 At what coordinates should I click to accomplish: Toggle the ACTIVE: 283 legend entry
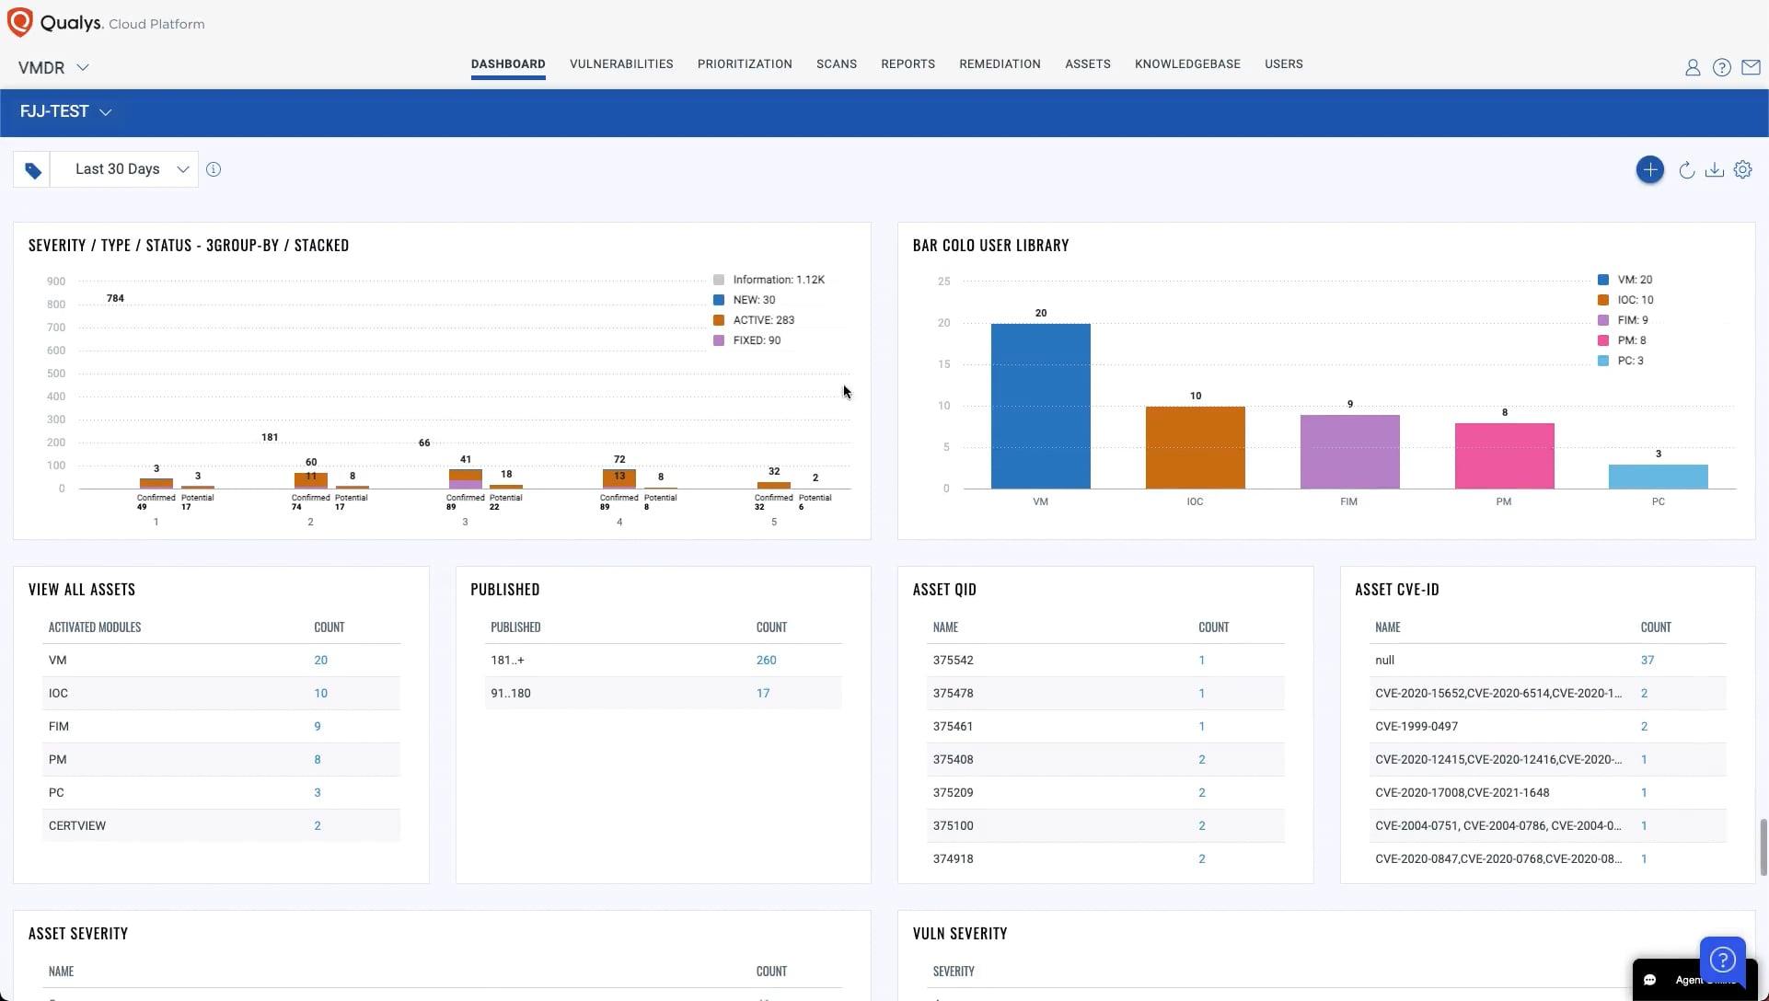pos(754,320)
